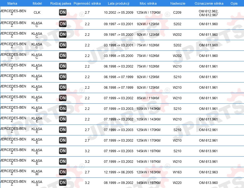Click the Lata produkcji column header
Image resolution: width=244 pixels, height=188 pixels.
coord(119,3)
